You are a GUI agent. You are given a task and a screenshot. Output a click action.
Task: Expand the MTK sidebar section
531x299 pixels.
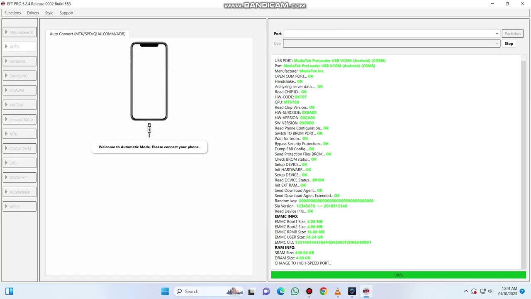pos(19,134)
